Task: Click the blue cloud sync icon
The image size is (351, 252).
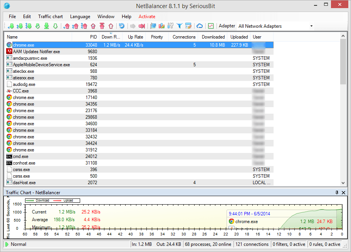Action: [x=200, y=26]
